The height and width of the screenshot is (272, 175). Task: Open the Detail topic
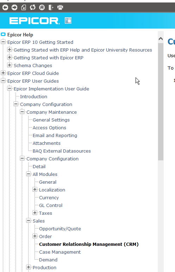pos(39,166)
